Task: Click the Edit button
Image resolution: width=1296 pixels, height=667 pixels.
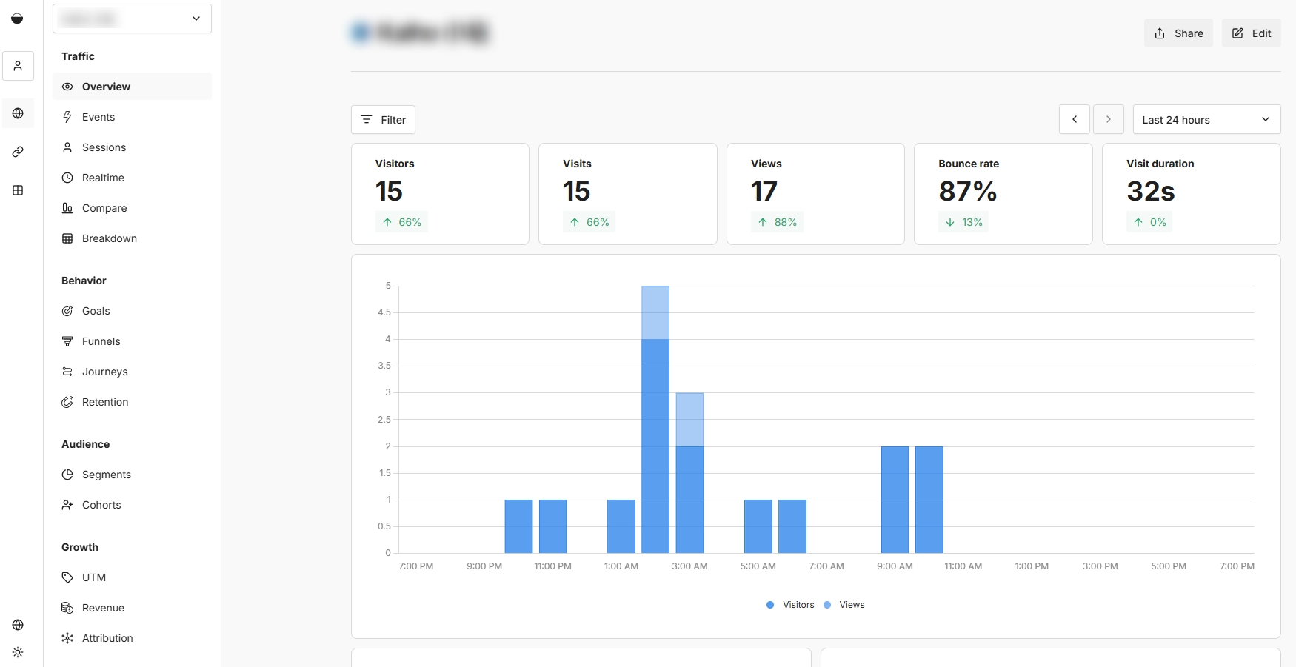Action: pyautogui.click(x=1251, y=33)
